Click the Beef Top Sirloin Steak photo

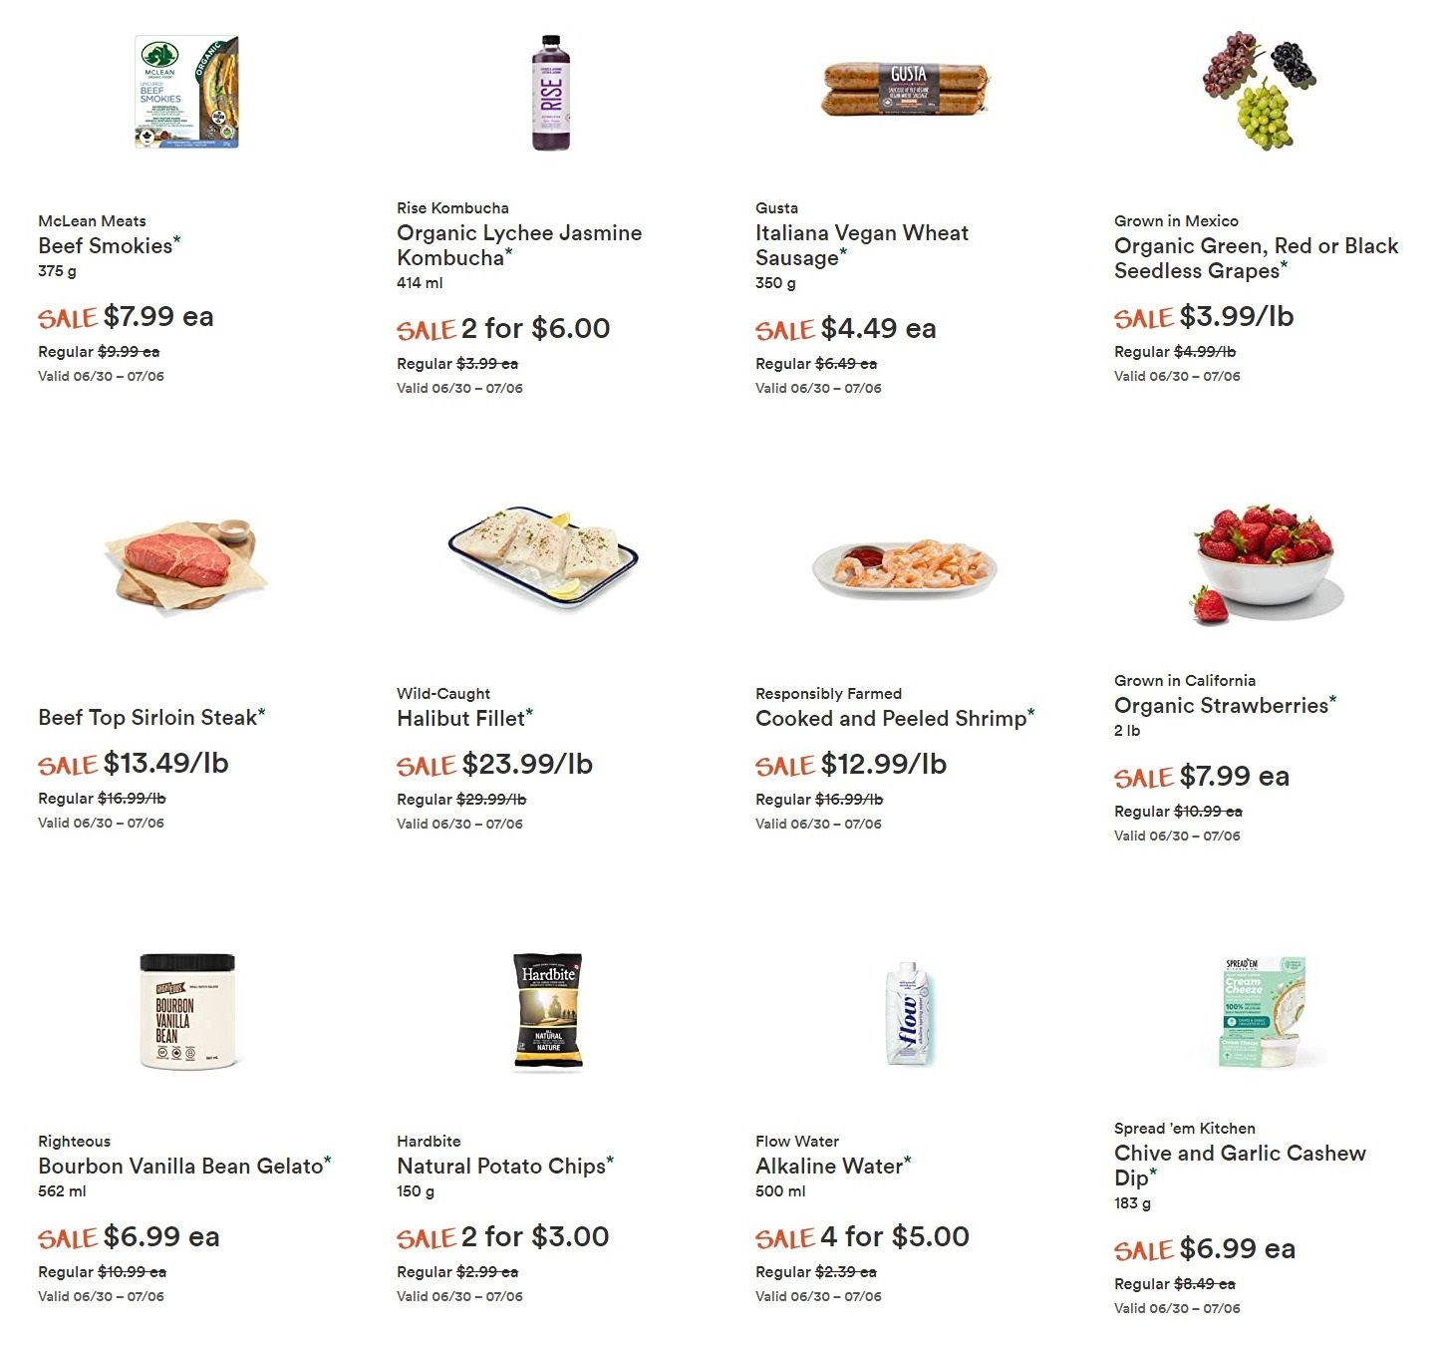pyautogui.click(x=185, y=564)
